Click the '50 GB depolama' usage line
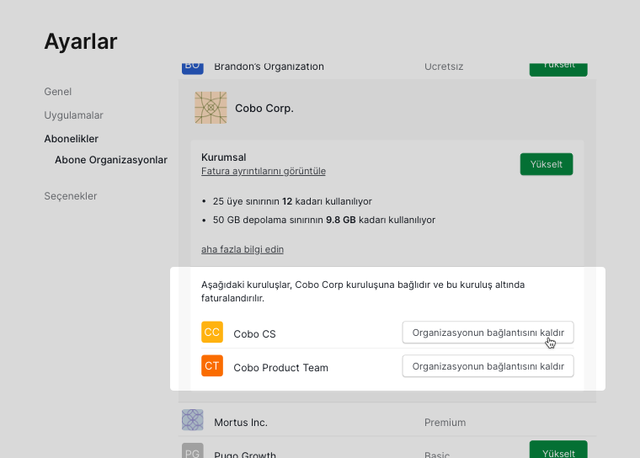The width and height of the screenshot is (640, 458). [x=324, y=220]
